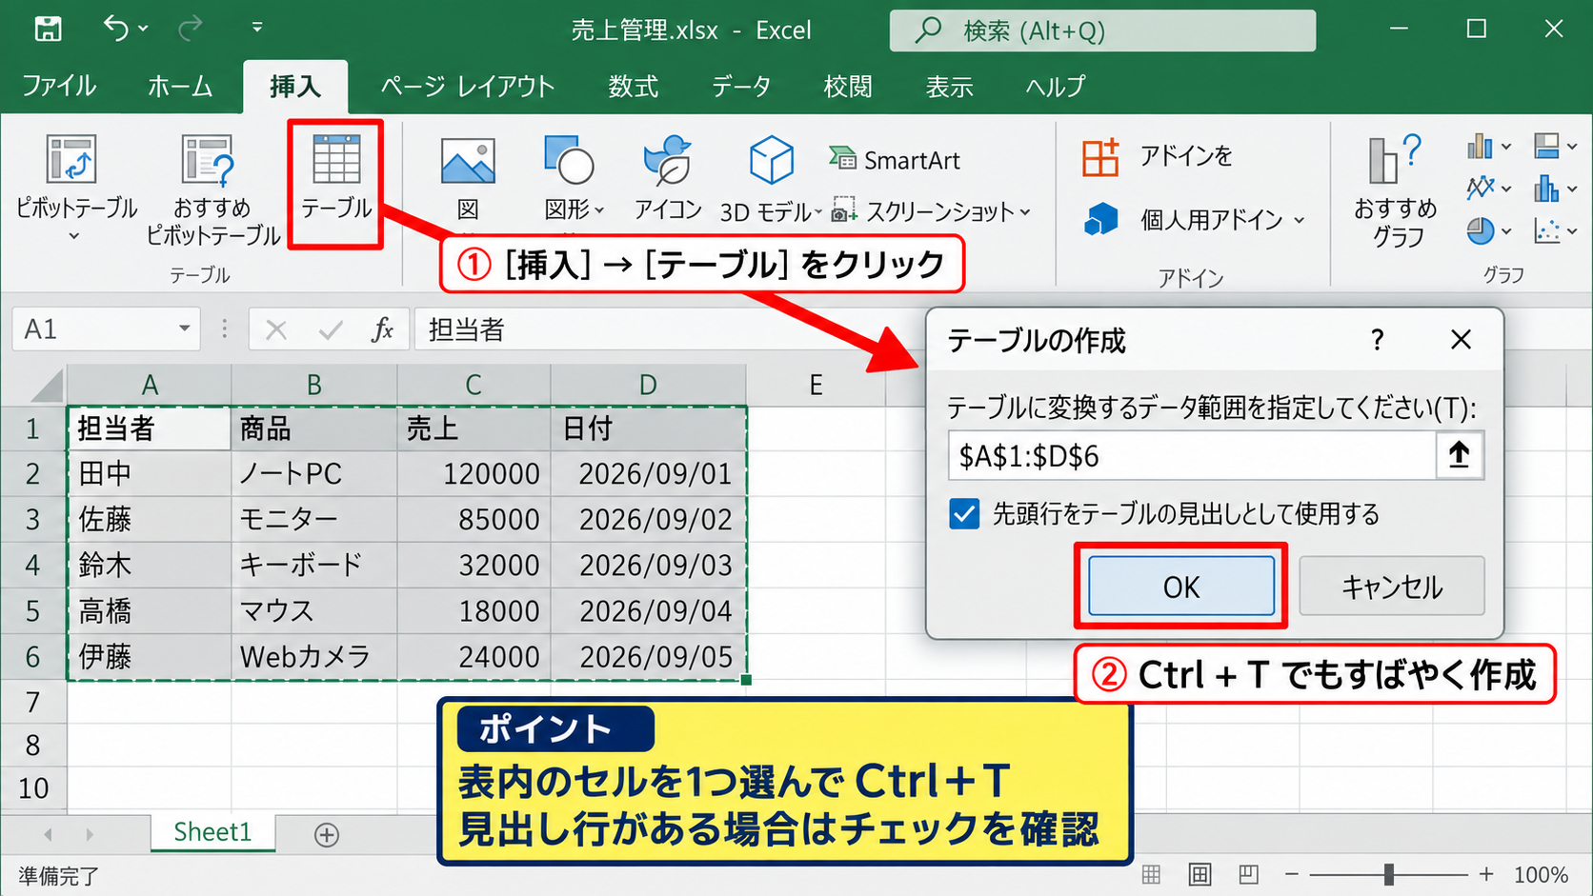Open the Insert Function fx button

(x=382, y=329)
